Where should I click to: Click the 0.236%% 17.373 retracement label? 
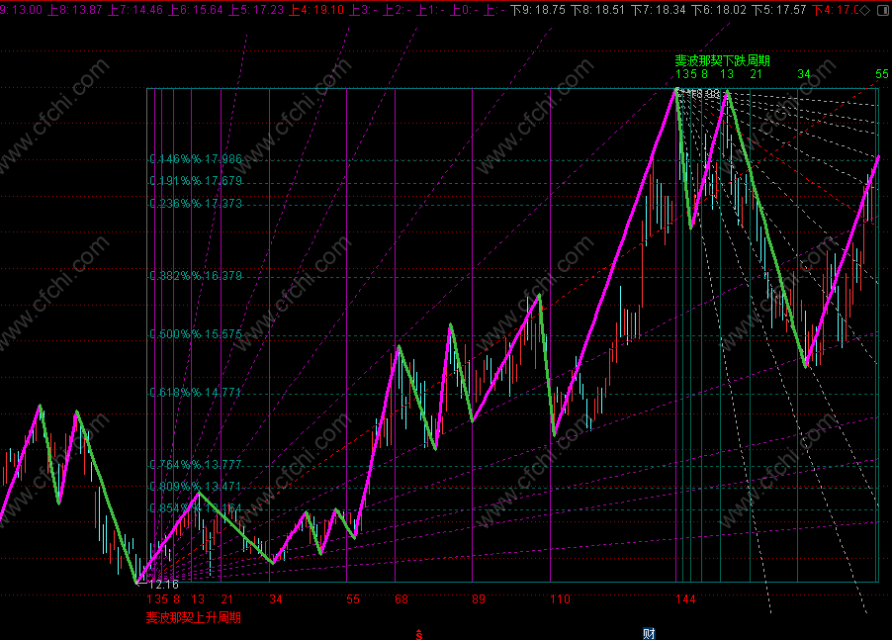(x=196, y=204)
